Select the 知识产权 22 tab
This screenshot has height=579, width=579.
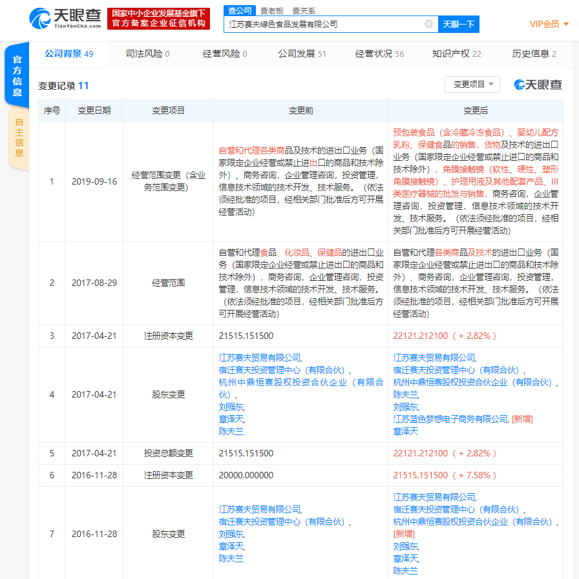tap(457, 54)
